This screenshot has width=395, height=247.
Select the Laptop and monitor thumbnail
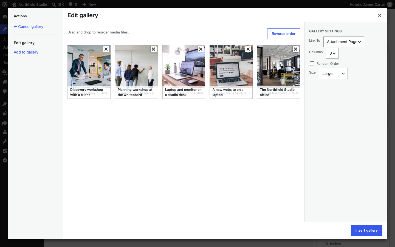point(184,66)
